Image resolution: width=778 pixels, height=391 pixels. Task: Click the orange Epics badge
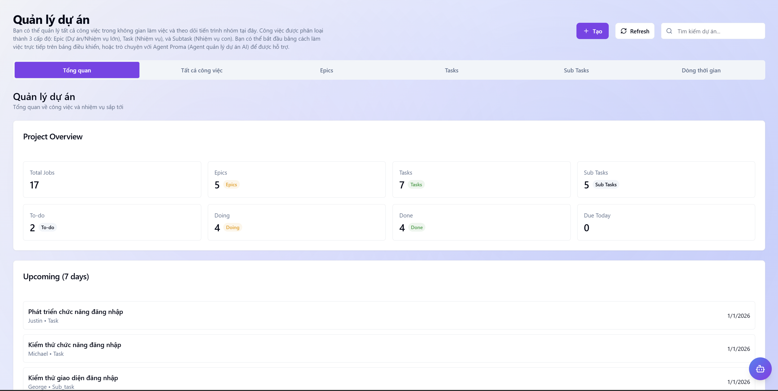point(231,184)
